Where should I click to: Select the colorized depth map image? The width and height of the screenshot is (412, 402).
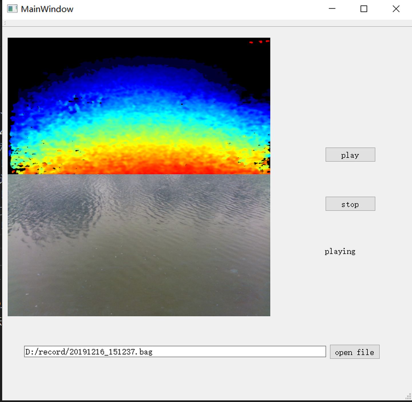coord(139,106)
